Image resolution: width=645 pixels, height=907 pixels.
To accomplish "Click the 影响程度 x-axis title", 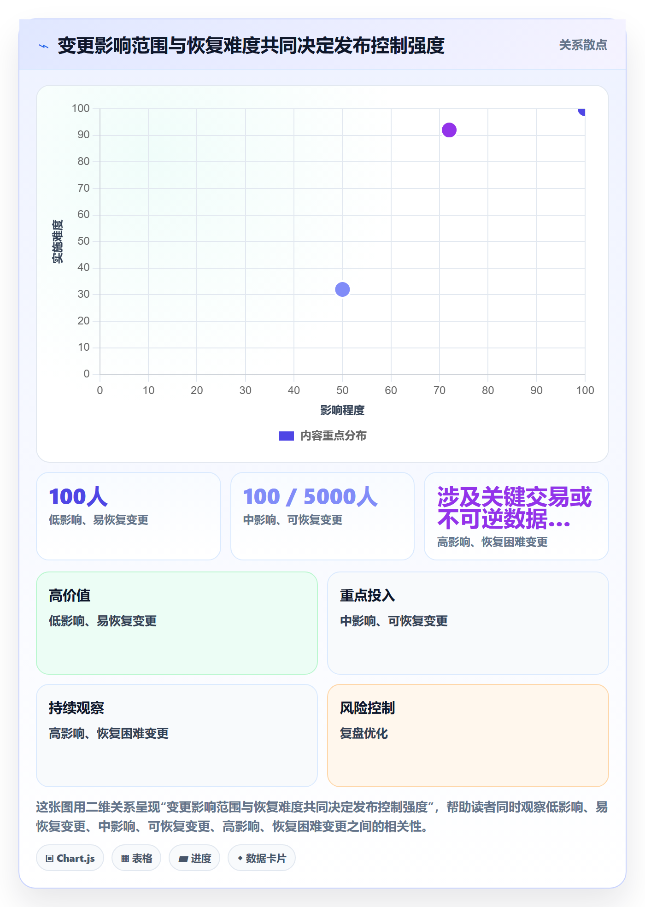I will [342, 410].
